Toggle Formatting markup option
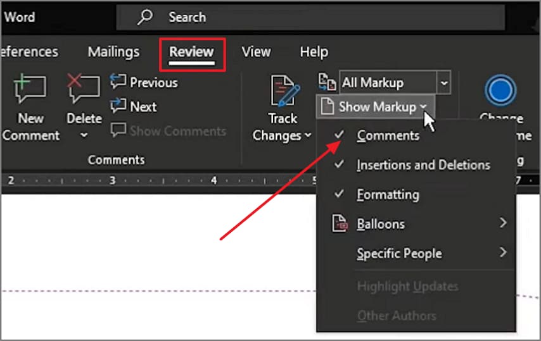 (x=388, y=195)
